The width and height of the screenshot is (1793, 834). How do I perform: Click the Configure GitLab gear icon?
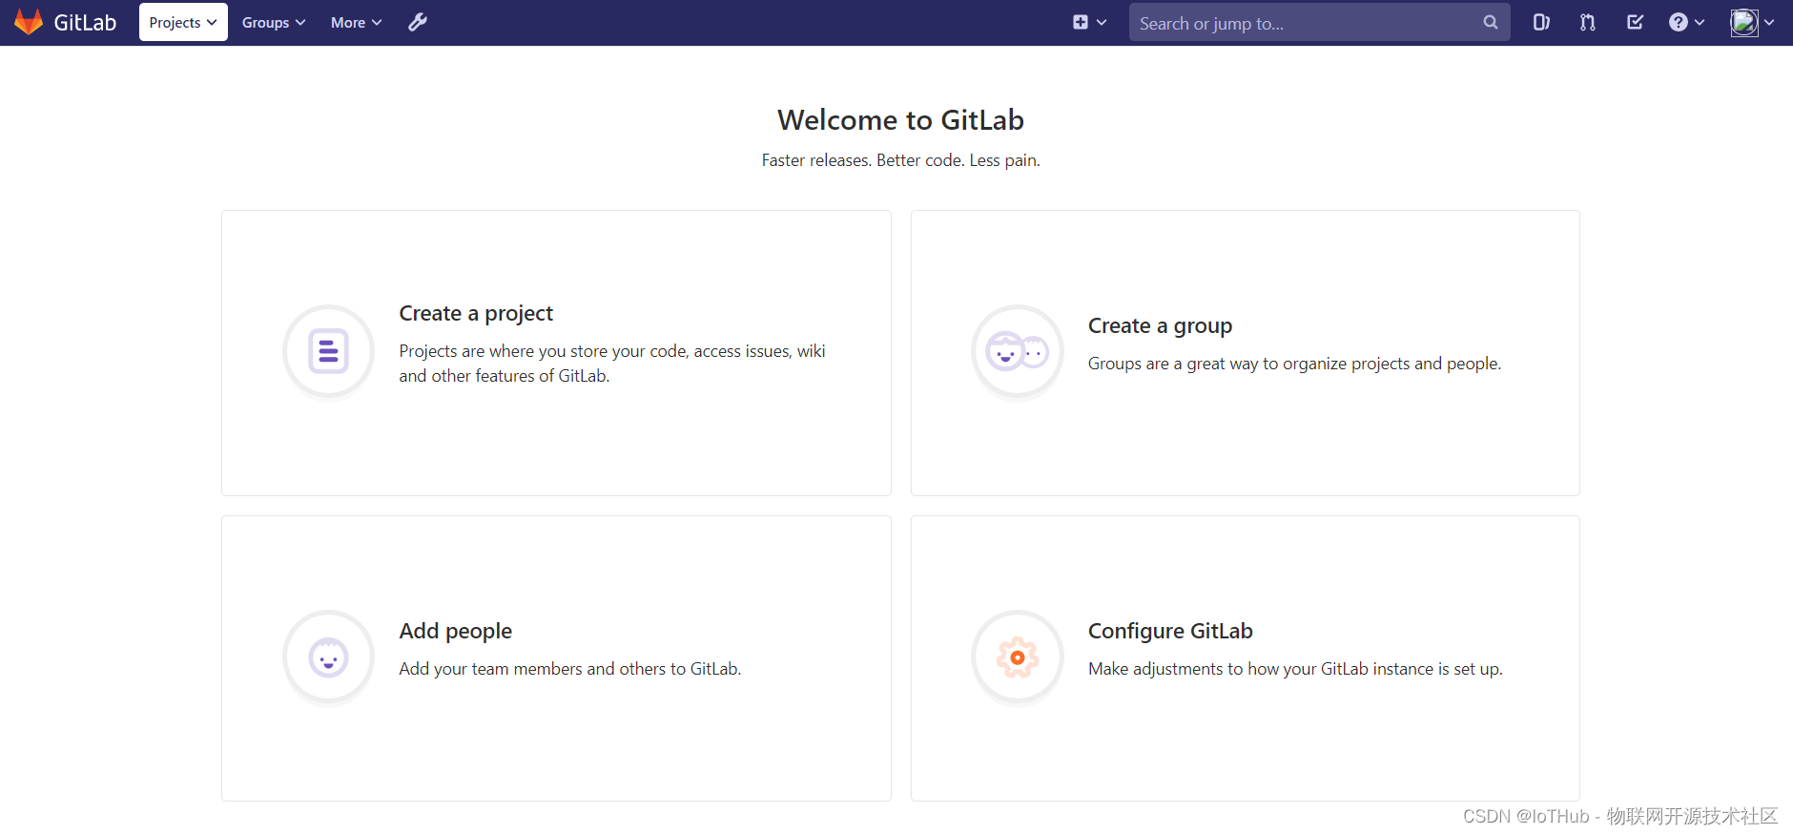pos(1017,657)
